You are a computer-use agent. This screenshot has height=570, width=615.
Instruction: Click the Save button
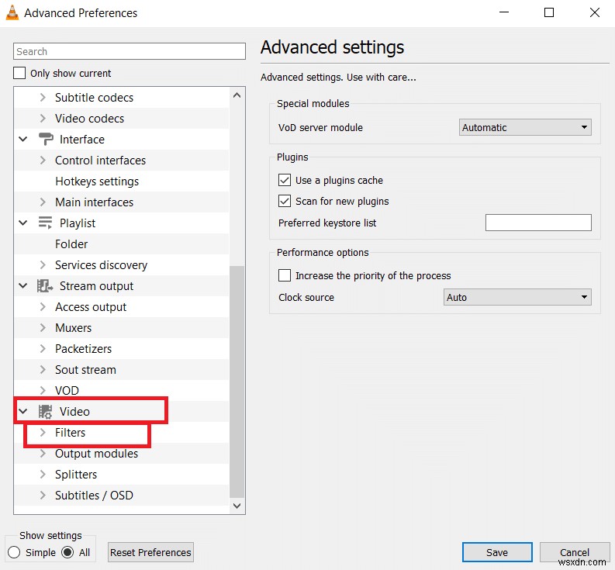coord(497,552)
